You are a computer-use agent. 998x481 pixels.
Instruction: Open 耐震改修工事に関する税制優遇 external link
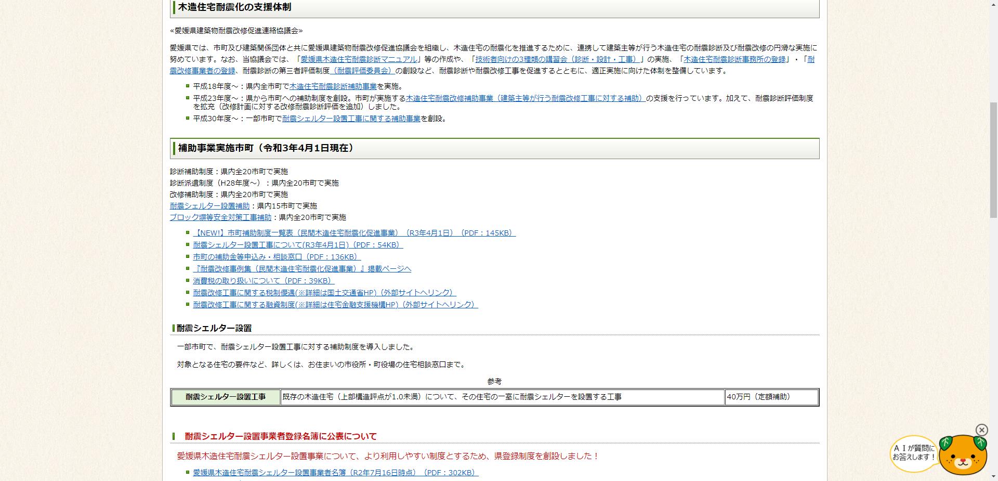pyautogui.click(x=323, y=292)
